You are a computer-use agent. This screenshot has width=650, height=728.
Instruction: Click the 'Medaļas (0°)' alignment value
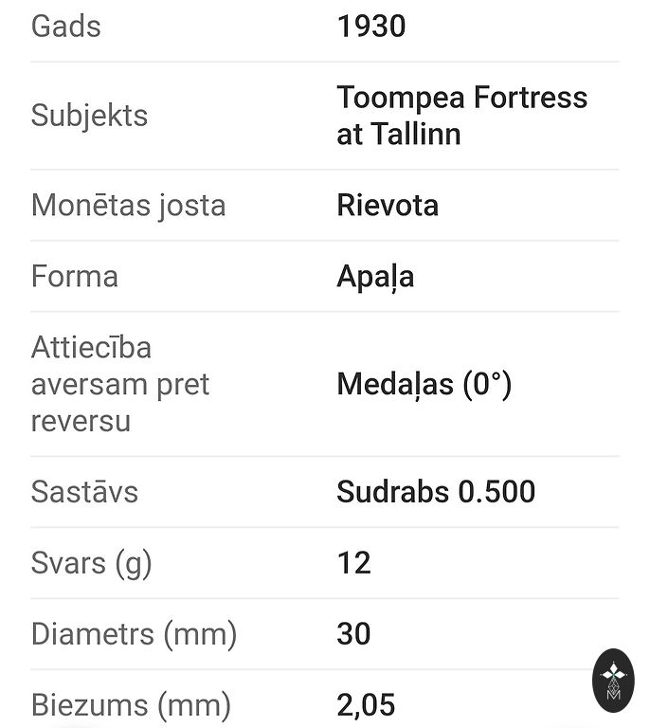tap(424, 385)
